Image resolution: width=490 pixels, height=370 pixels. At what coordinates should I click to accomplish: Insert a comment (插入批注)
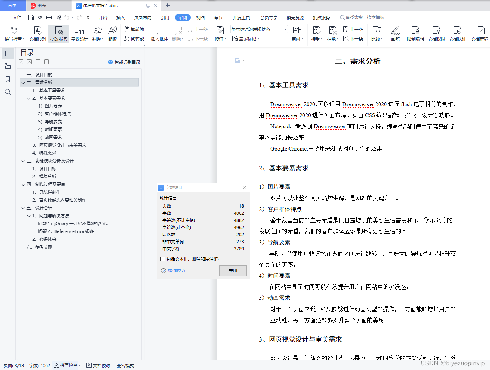(x=159, y=34)
